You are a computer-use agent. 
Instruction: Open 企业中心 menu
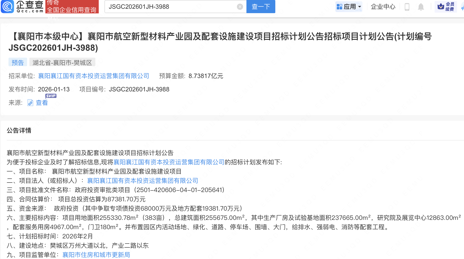(383, 7)
